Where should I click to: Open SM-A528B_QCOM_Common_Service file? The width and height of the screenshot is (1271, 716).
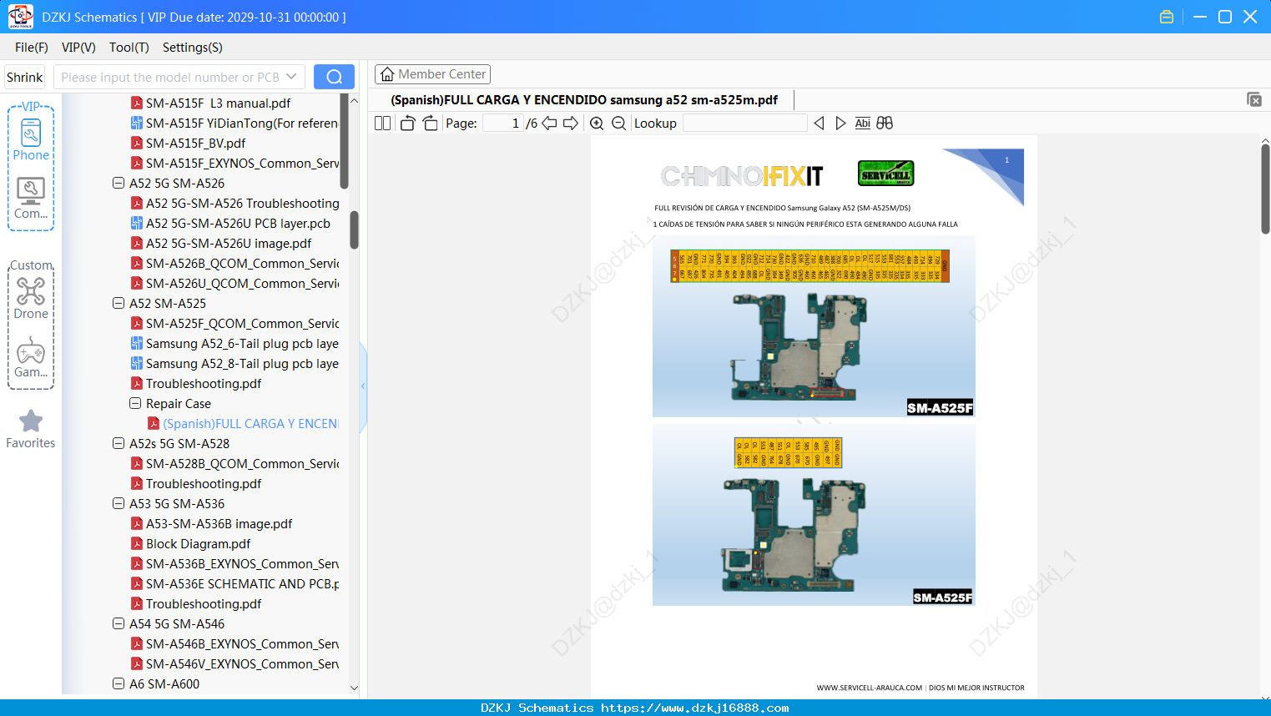tap(235, 463)
